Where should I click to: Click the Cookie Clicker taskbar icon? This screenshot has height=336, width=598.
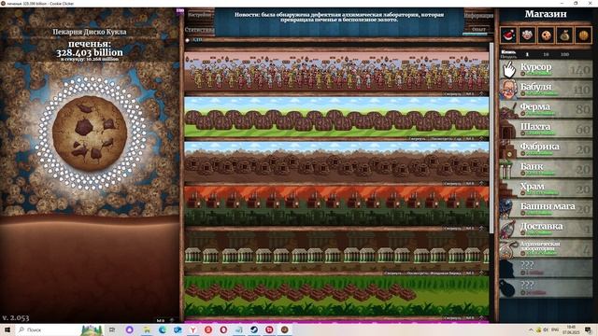coord(284,329)
